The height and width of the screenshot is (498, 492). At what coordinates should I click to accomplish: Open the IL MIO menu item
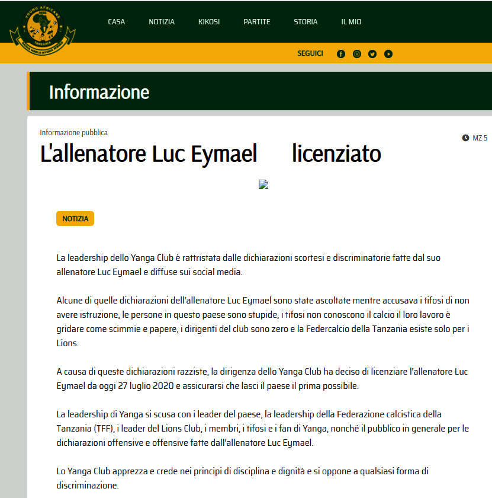click(351, 22)
